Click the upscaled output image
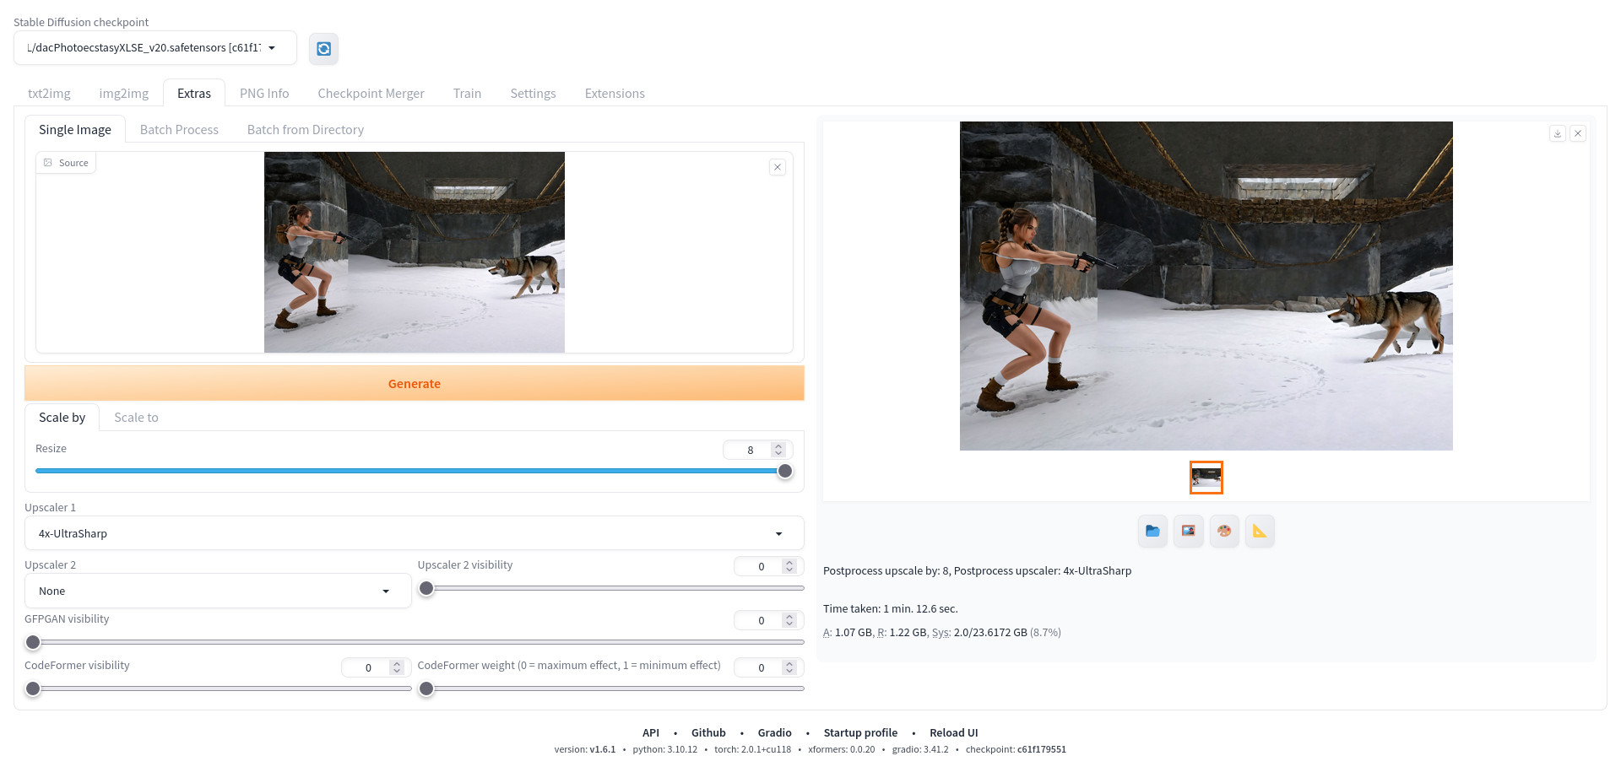The width and height of the screenshot is (1621, 783). coord(1206,286)
